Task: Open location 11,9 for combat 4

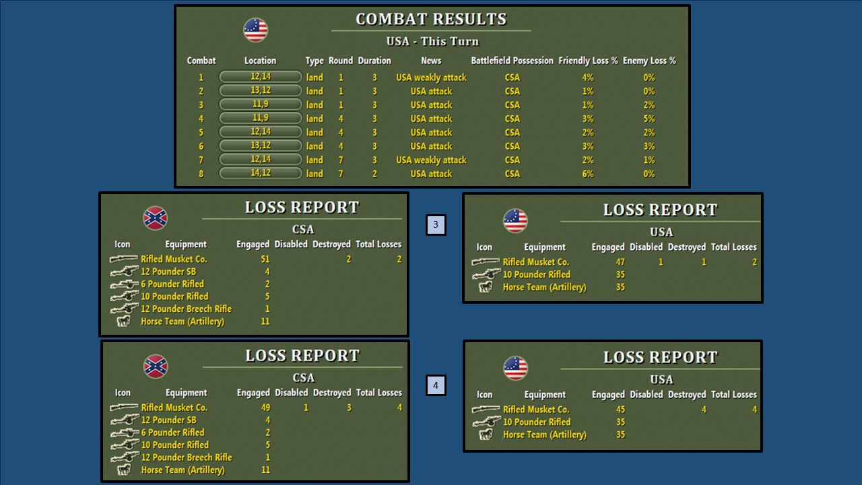Action: pyautogui.click(x=261, y=118)
